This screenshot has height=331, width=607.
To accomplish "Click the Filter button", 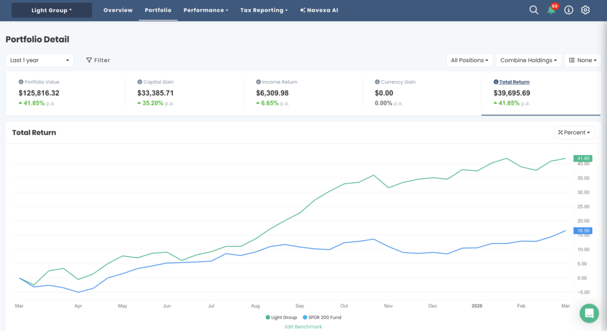I will [x=98, y=60].
